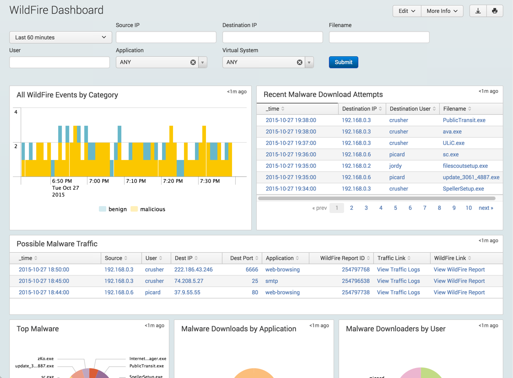
Task: Focus the Filename input field
Action: [x=379, y=37]
